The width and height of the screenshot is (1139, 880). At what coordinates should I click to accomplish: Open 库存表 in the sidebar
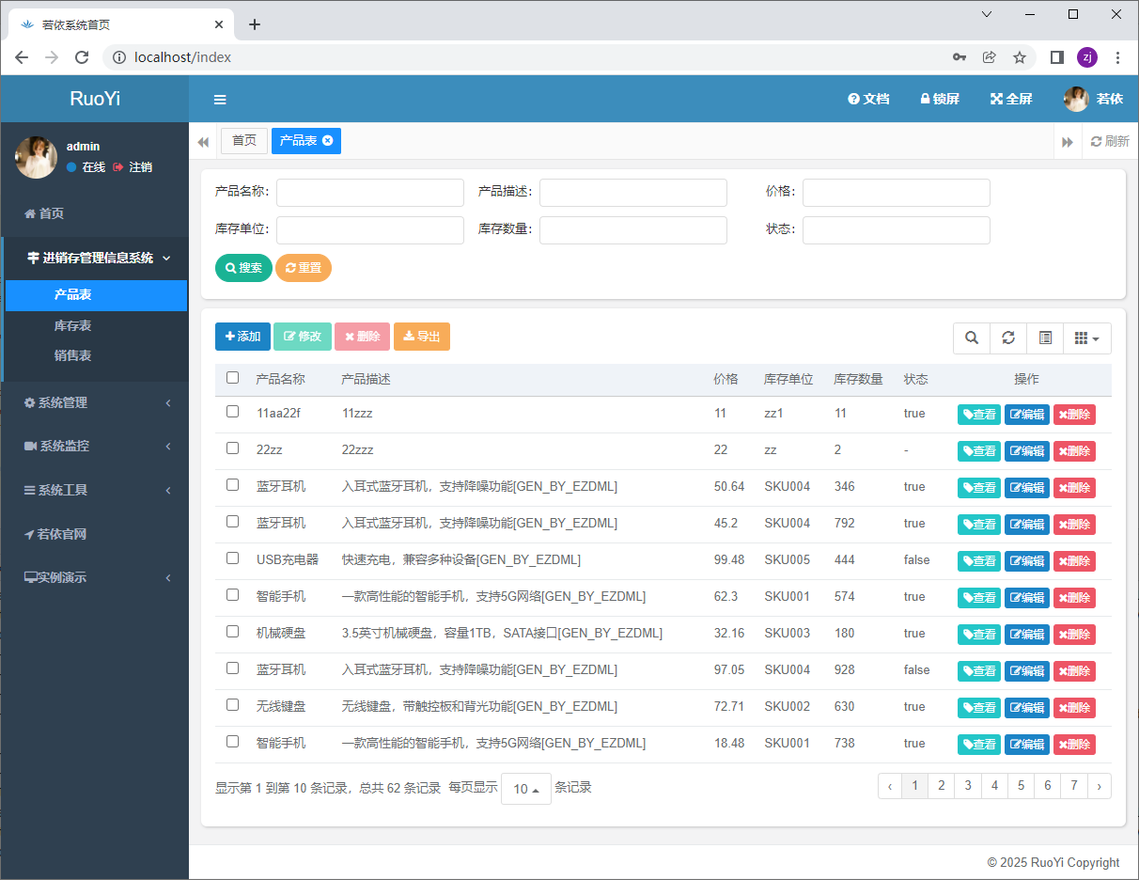tap(73, 325)
